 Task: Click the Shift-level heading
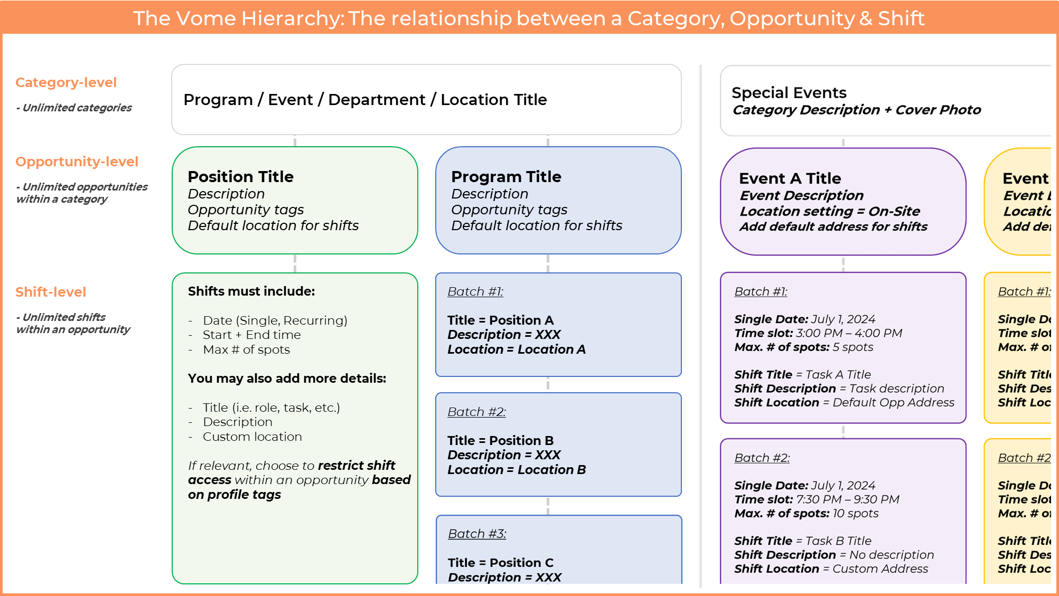pyautogui.click(x=51, y=292)
